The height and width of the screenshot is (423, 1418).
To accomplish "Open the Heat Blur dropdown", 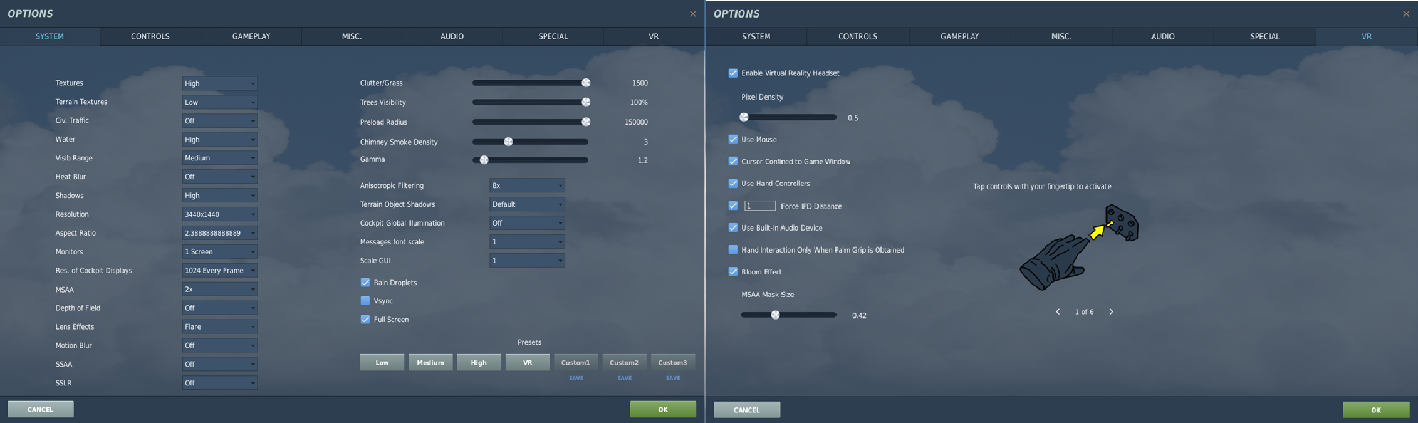I will 220,177.
